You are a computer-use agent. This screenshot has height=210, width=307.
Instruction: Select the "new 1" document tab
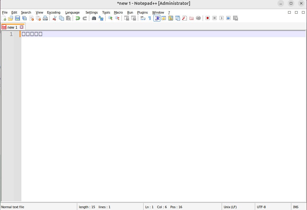[12, 27]
